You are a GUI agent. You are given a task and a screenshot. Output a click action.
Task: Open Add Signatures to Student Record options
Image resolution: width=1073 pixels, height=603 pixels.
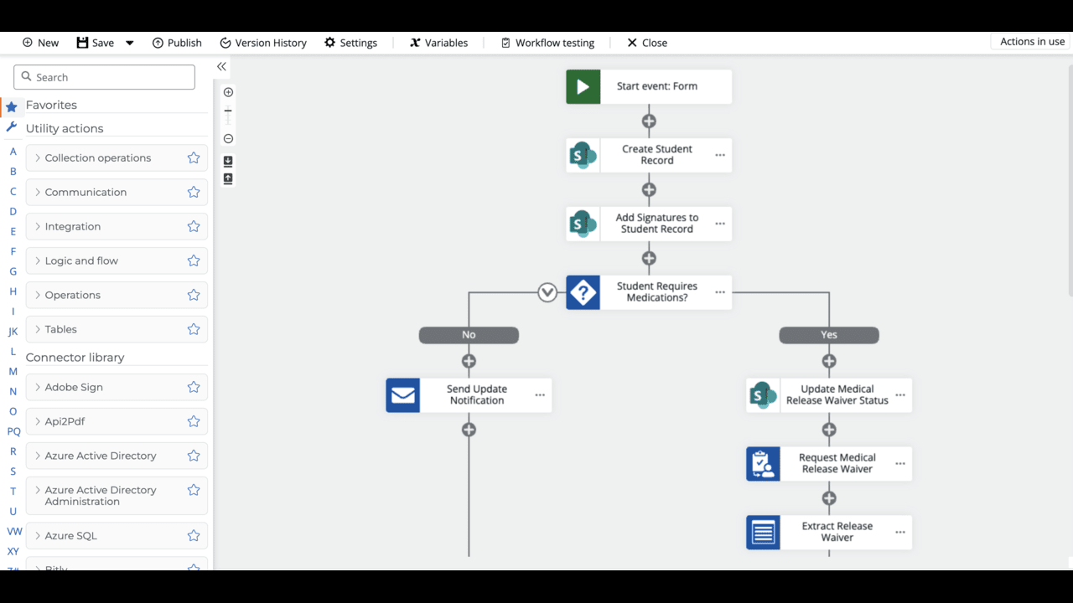pyautogui.click(x=720, y=224)
